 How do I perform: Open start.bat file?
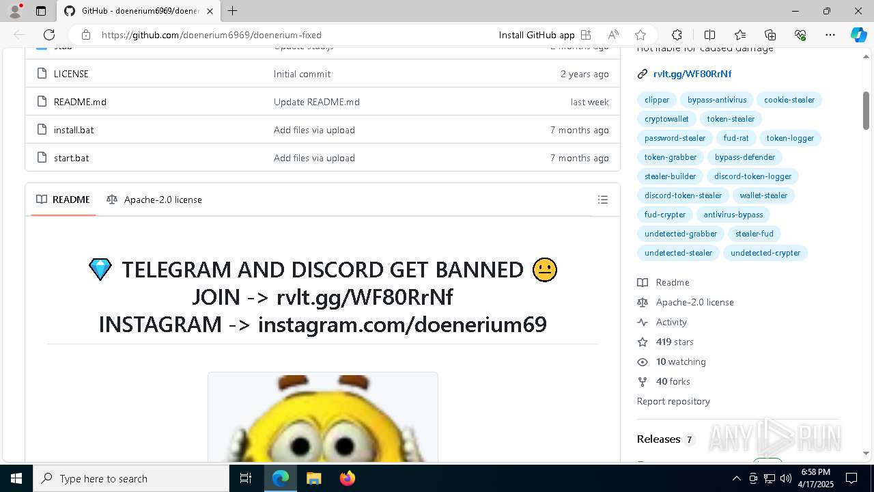tap(72, 158)
